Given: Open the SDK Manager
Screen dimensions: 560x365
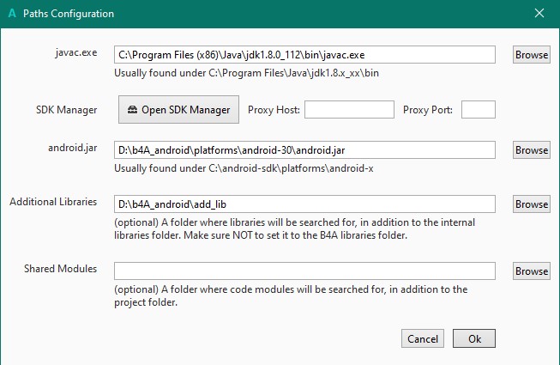Looking at the screenshot, I should [x=178, y=110].
